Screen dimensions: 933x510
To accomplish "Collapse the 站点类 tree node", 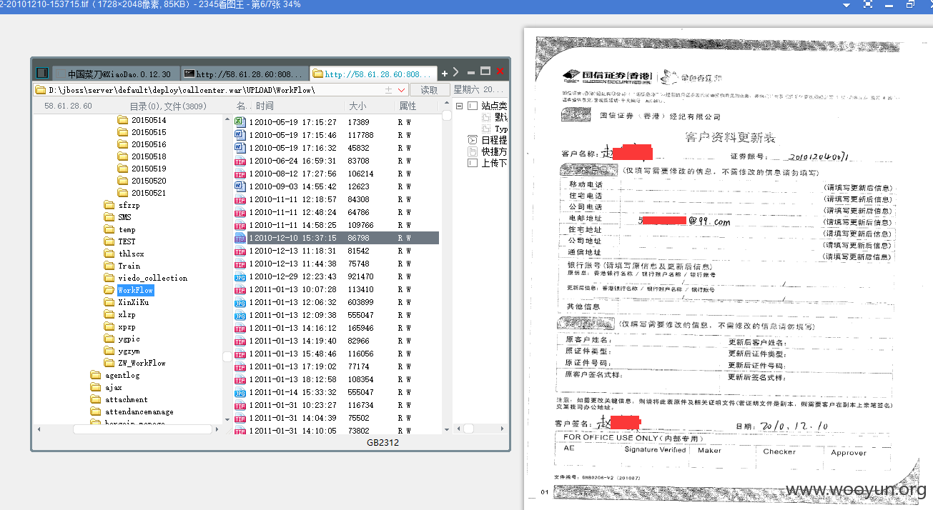I will 460,106.
